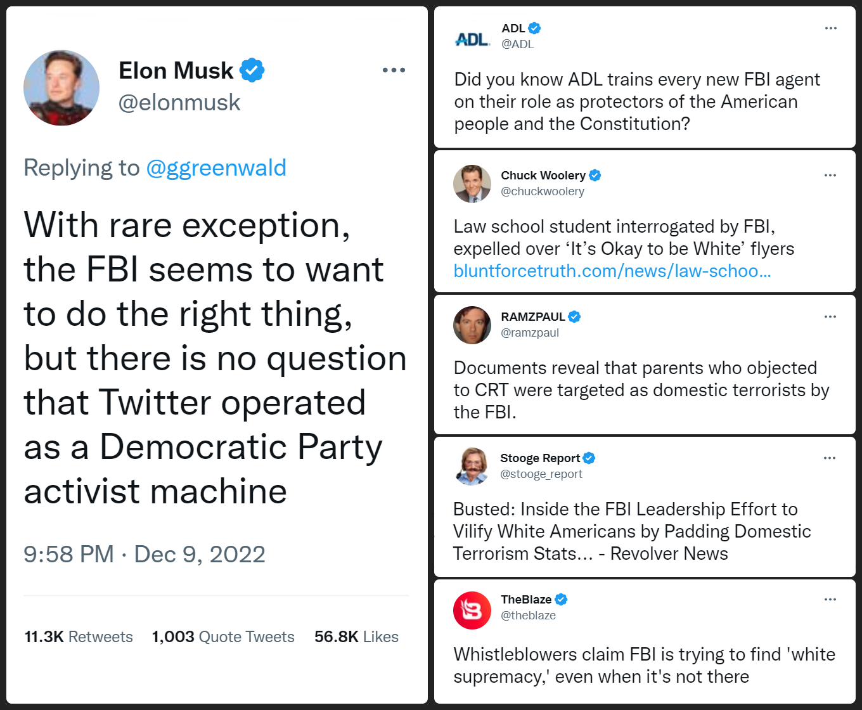View the 11.3K Retweets list
The image size is (862, 710).
click(79, 636)
